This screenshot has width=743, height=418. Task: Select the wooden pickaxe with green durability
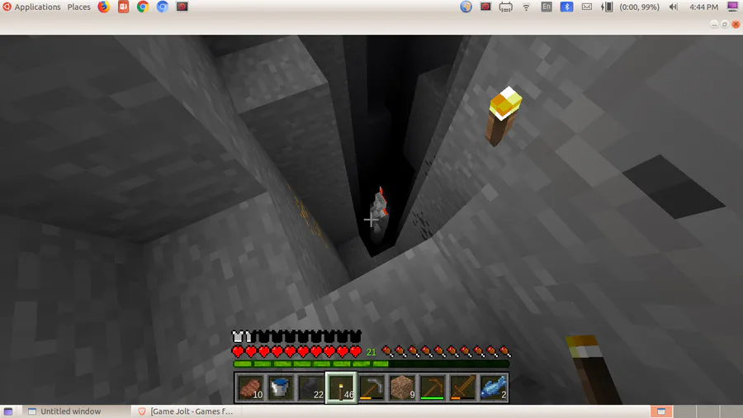click(x=432, y=387)
